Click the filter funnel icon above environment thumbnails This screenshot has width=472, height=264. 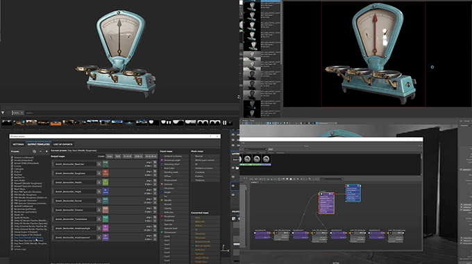tap(3, 113)
